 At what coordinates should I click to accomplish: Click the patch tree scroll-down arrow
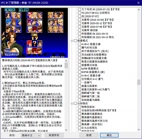point(139,130)
